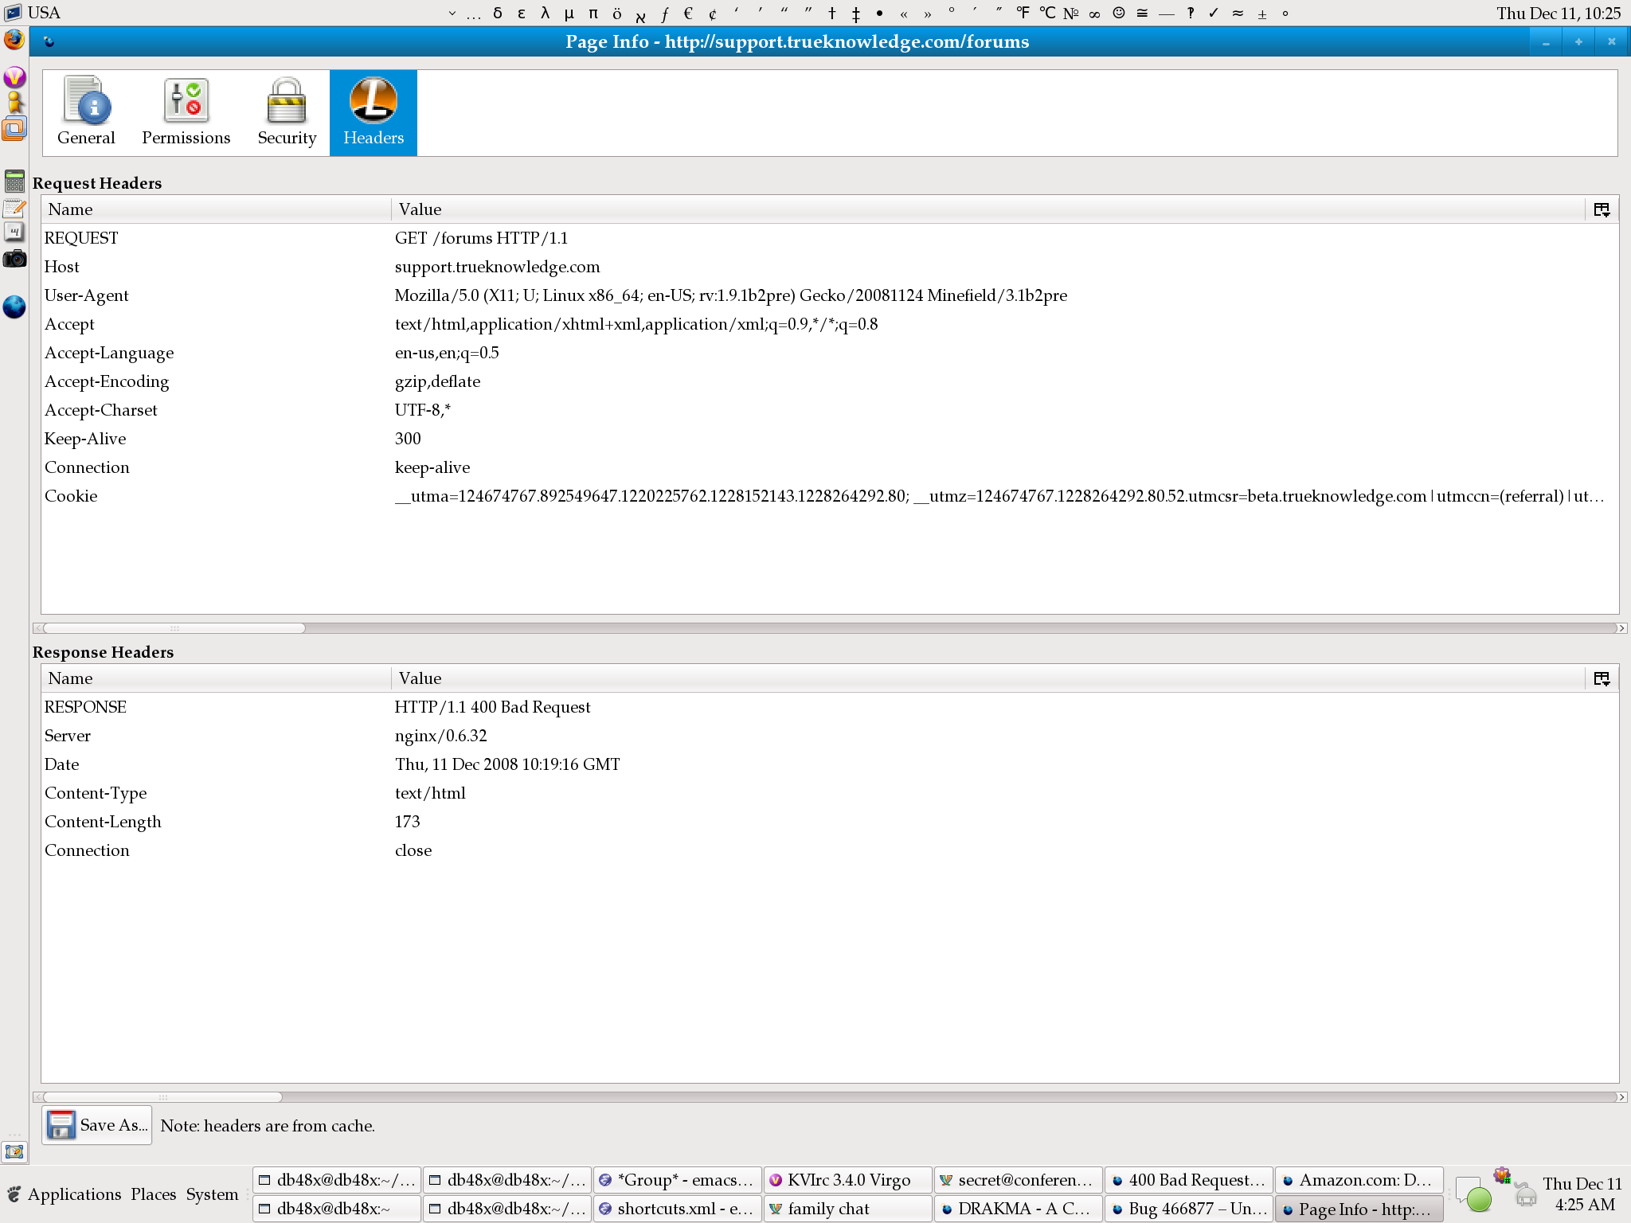Insert the infinity ∞ symbol
1631x1223 pixels.
click(x=1095, y=13)
